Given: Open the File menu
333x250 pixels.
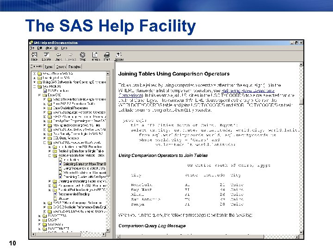Looking at the screenshot, I should [x=32, y=48].
